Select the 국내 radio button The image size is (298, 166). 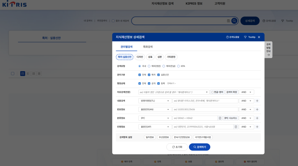pos(140,66)
